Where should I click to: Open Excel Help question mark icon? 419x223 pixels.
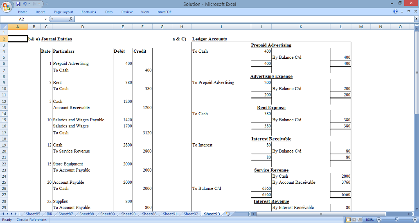tap(396, 11)
